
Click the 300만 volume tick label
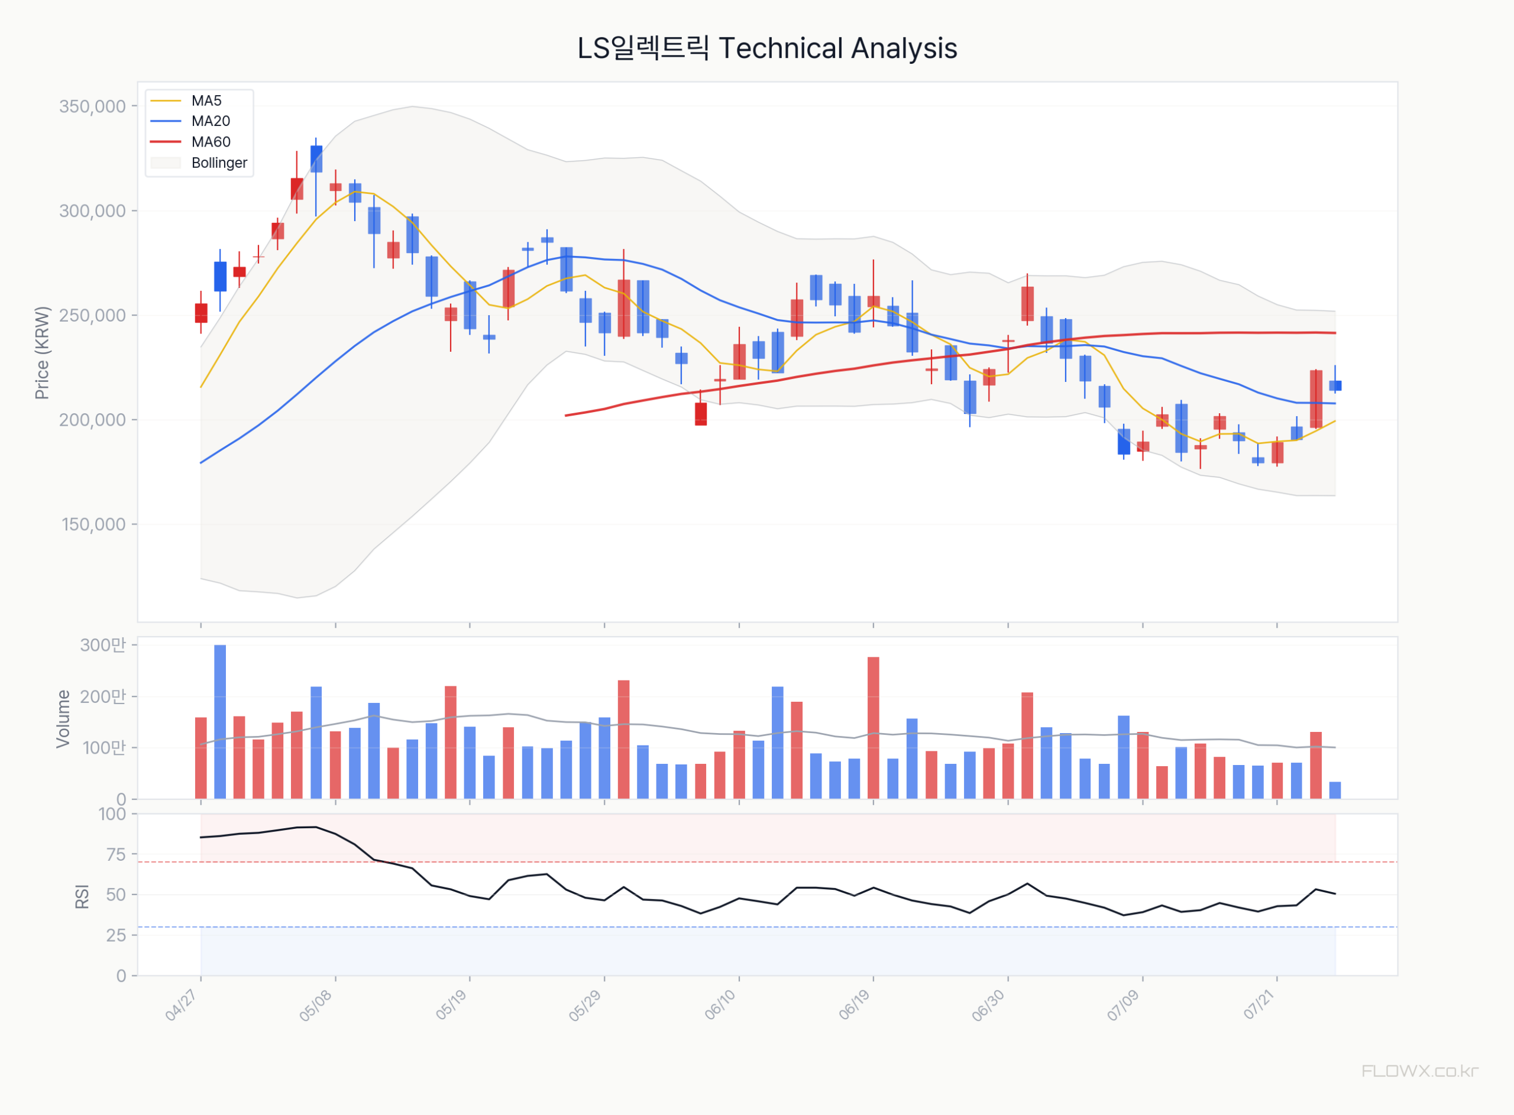click(x=103, y=645)
